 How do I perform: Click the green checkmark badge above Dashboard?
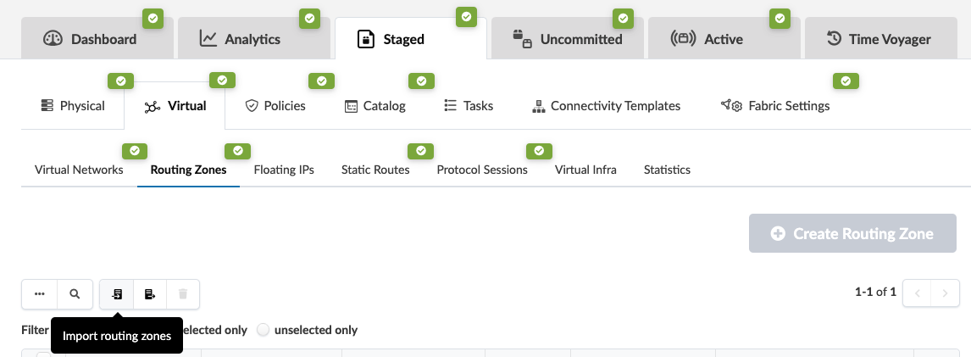[x=152, y=18]
